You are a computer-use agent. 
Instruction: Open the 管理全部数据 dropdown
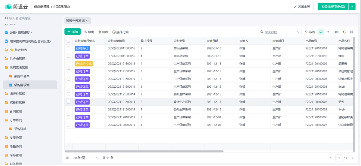[x=78, y=21]
